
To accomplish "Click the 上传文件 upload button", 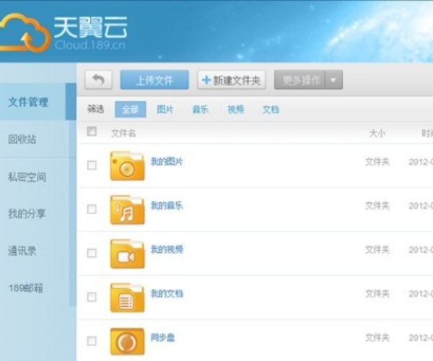I will point(154,80).
